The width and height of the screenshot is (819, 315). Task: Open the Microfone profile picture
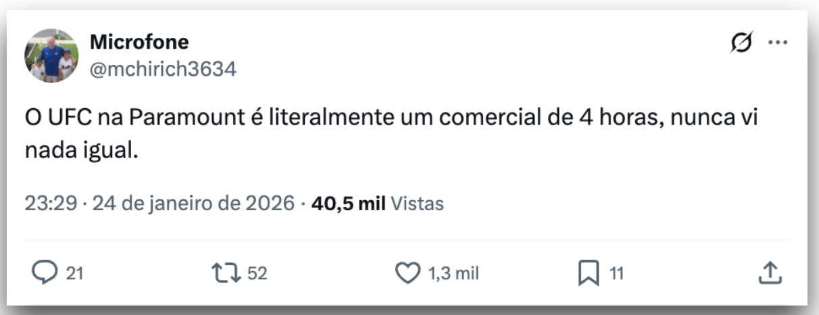[51, 55]
